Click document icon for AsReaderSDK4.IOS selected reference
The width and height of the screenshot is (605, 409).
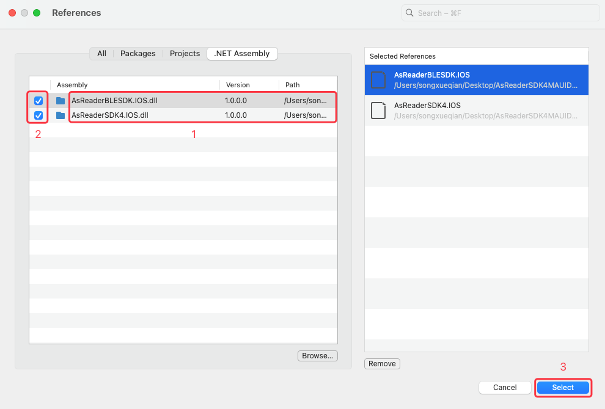click(x=380, y=110)
